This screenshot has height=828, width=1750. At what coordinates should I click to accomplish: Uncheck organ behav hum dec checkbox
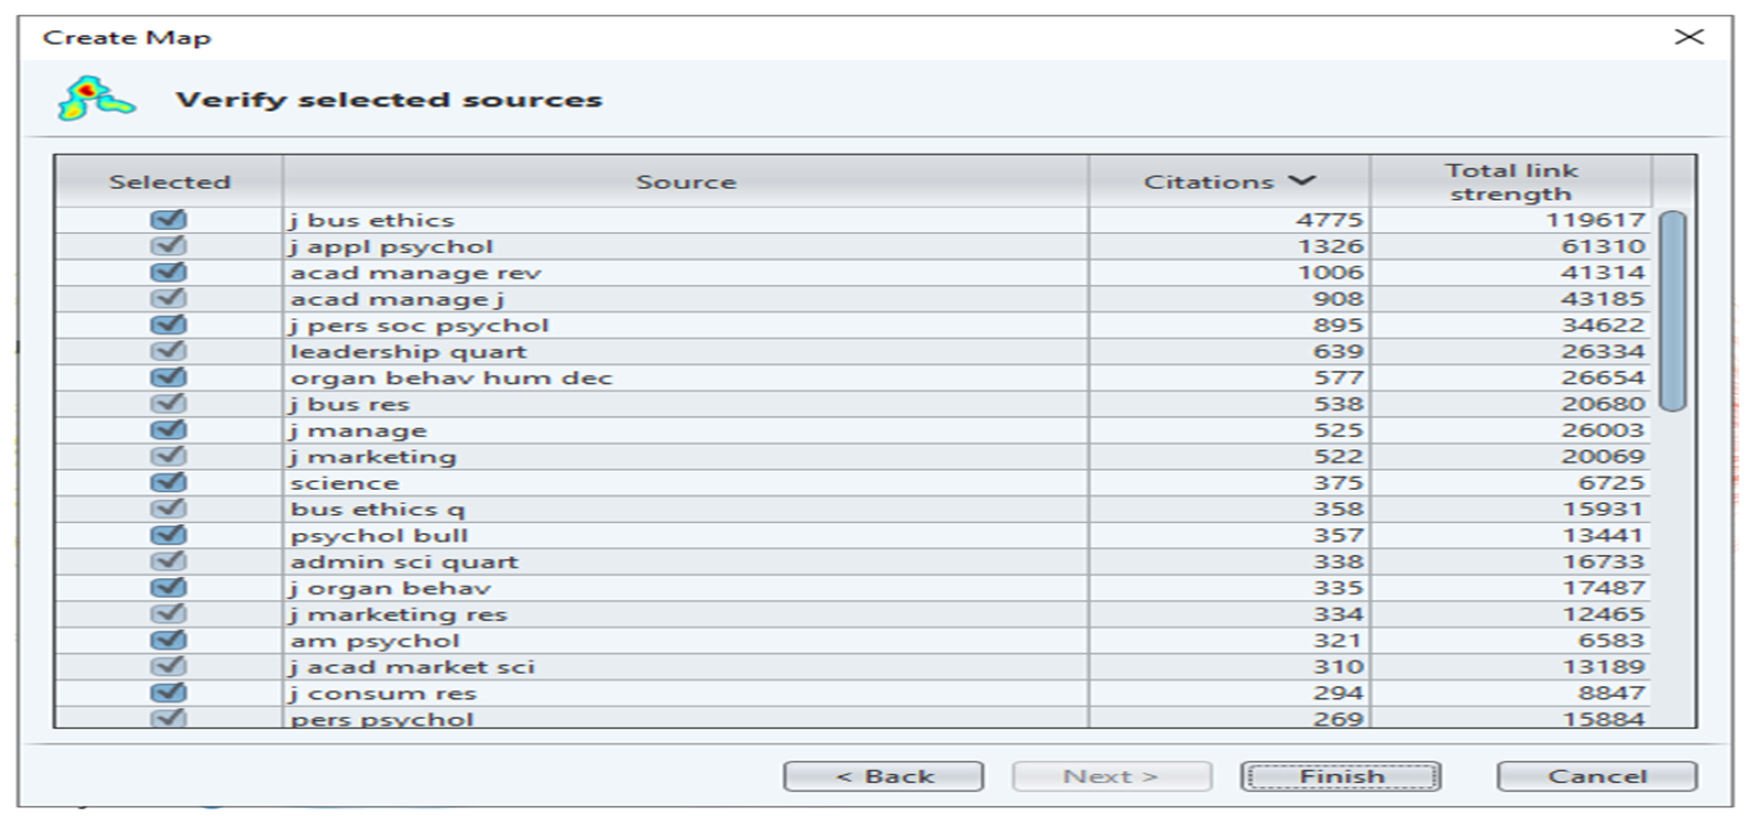coord(168,377)
